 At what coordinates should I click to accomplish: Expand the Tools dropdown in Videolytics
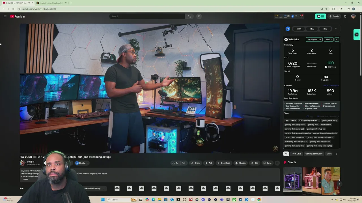click(x=328, y=39)
